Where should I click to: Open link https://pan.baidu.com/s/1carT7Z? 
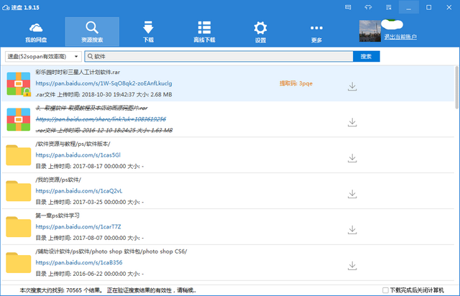78,226
